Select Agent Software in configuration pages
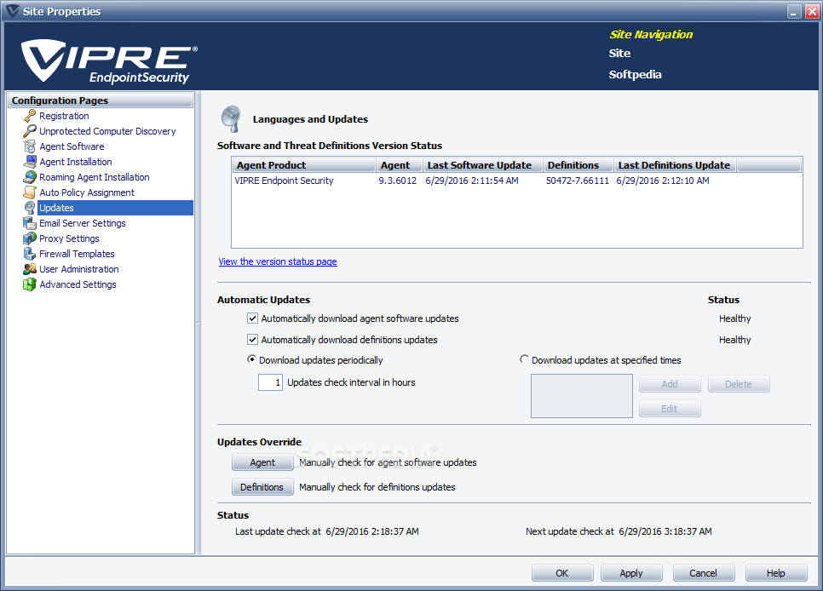The image size is (823, 591). click(x=72, y=146)
